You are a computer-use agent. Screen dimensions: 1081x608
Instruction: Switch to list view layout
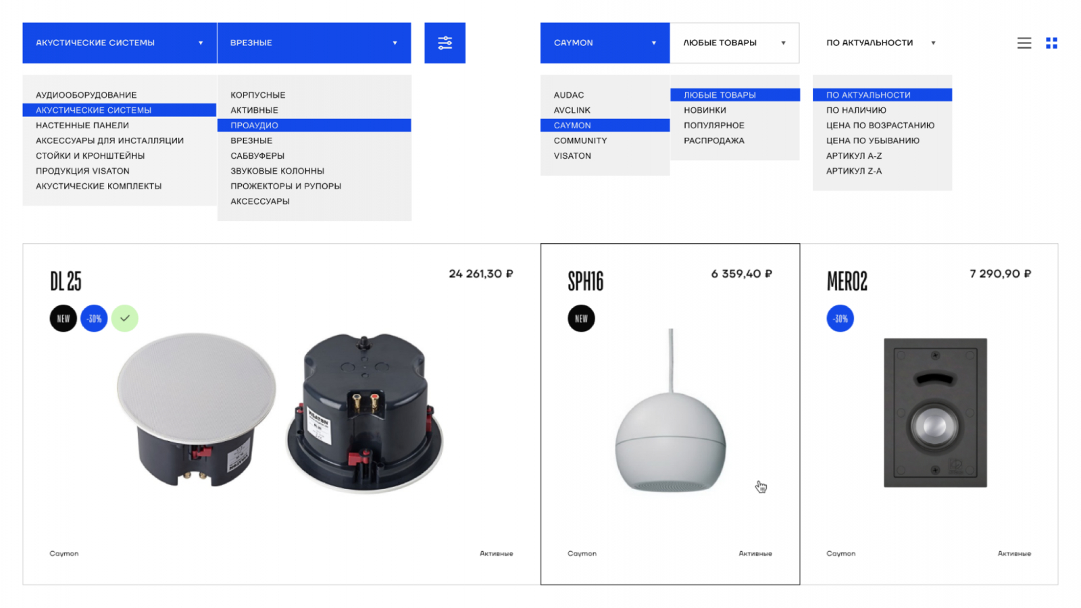tap(1024, 43)
